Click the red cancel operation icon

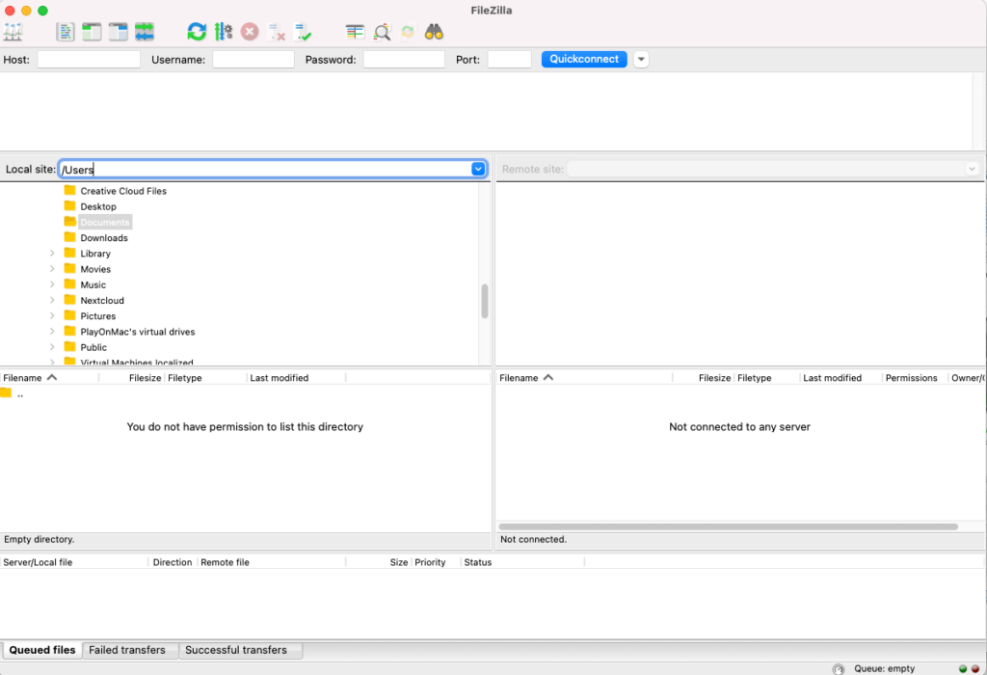click(250, 32)
